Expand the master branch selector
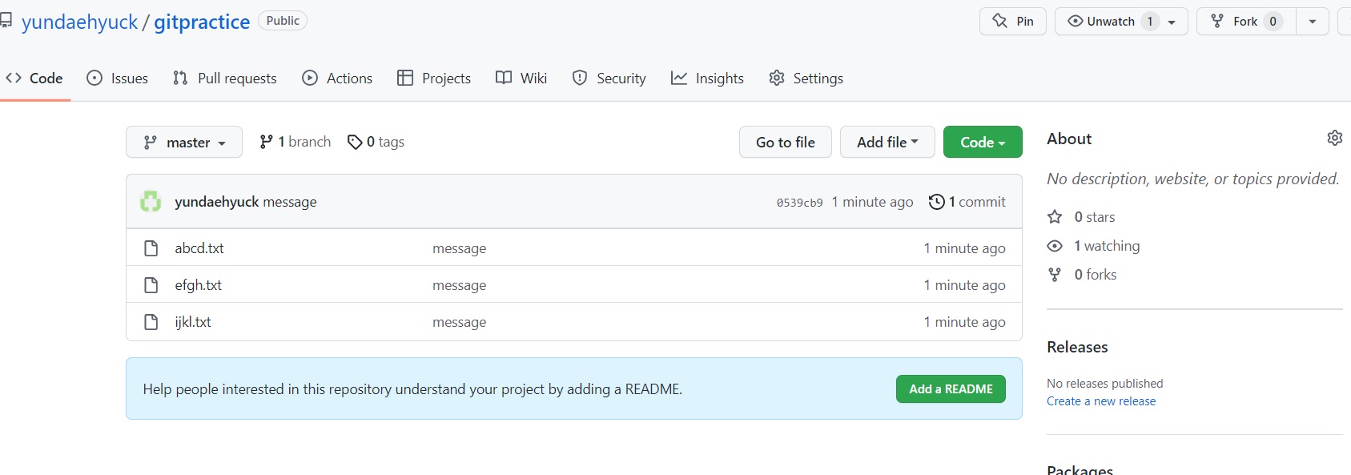This screenshot has width=1351, height=475. tap(184, 142)
